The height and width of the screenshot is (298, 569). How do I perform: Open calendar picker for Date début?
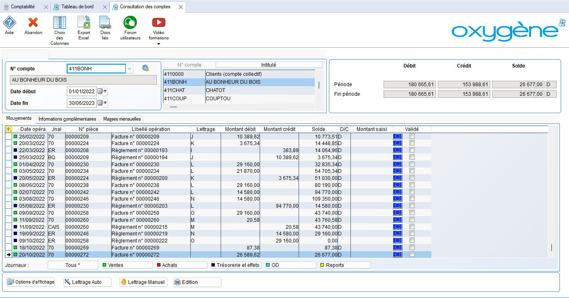(100, 91)
